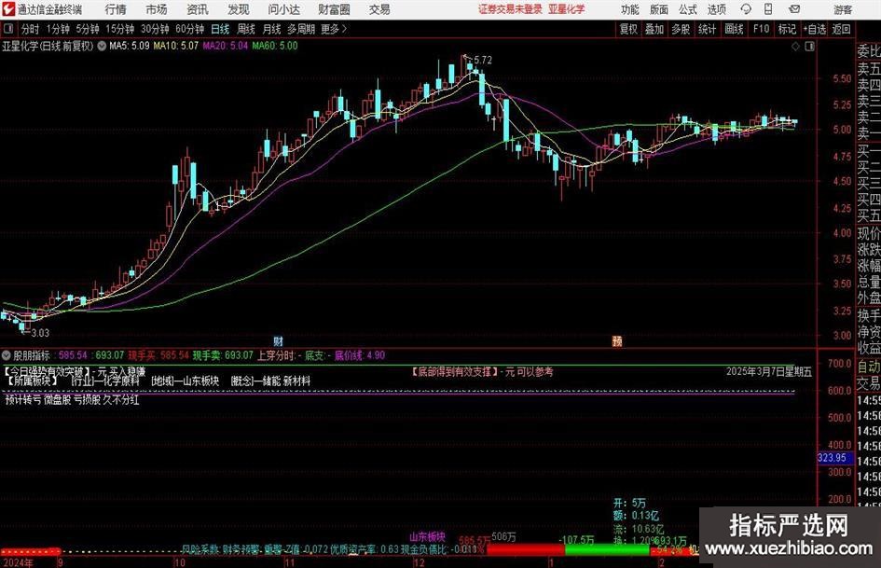Expand the 股朋指标 sub-indicator dropdown
The height and width of the screenshot is (568, 881).
[x=7, y=355]
